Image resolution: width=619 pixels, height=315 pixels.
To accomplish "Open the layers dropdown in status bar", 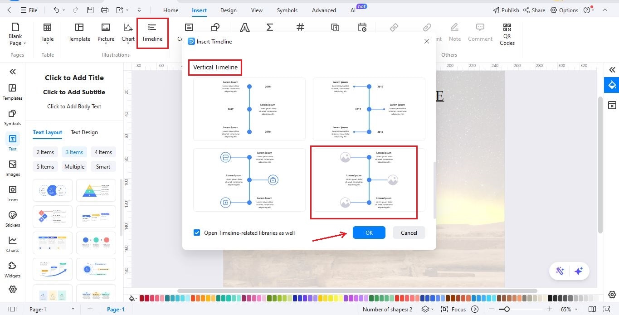I will point(427,309).
